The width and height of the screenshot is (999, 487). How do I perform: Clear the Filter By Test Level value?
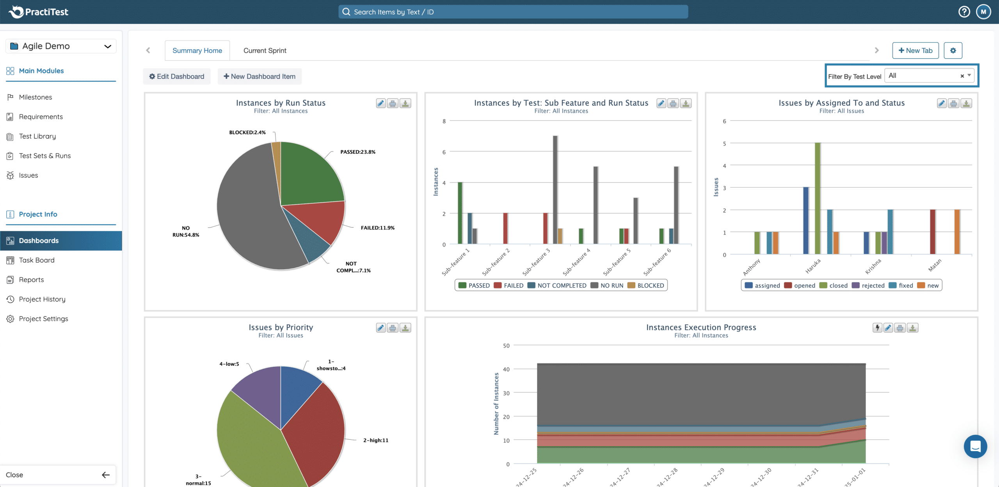coord(962,76)
